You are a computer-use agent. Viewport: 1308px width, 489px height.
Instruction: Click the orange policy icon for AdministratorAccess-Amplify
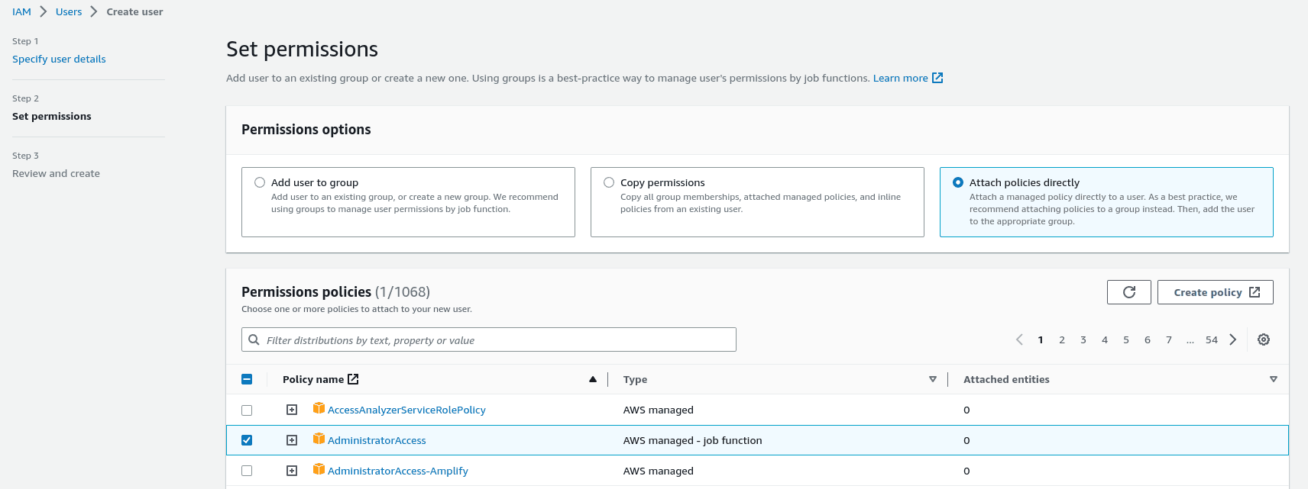[x=319, y=470]
